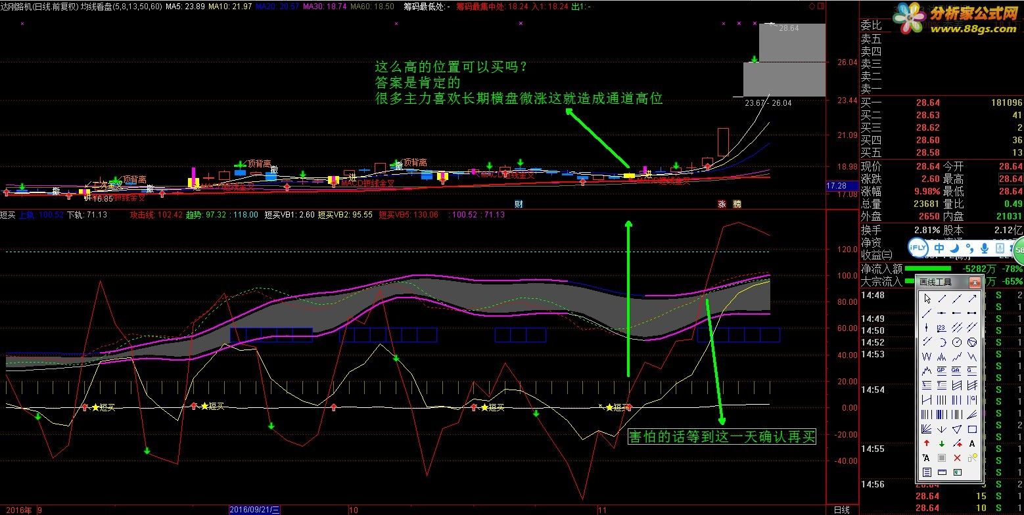Viewport: 1024px width, 515px height.
Task: Select the arc drawing tool
Action: point(942,342)
